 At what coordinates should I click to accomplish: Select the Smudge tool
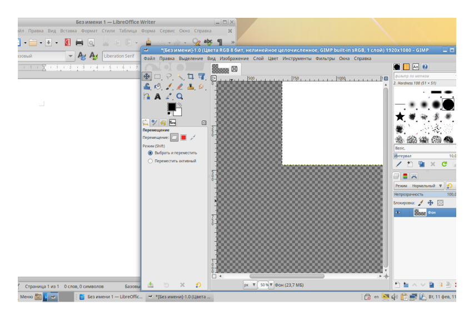click(x=201, y=87)
